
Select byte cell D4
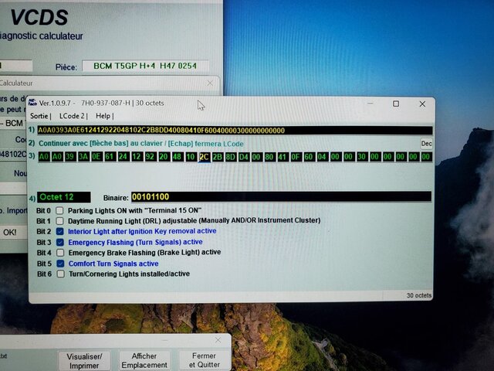(244, 157)
